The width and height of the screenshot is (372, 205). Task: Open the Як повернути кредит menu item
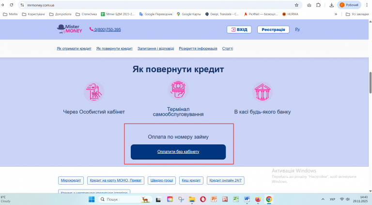[114, 48]
